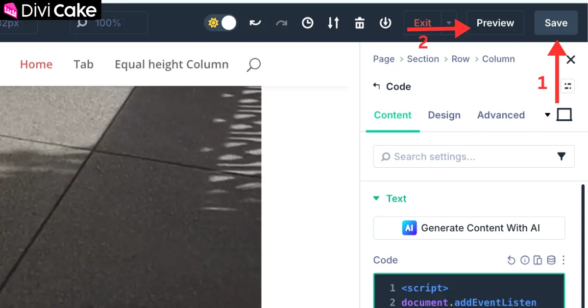Go to Row in breadcrumb
The height and width of the screenshot is (308, 588).
pyautogui.click(x=461, y=59)
